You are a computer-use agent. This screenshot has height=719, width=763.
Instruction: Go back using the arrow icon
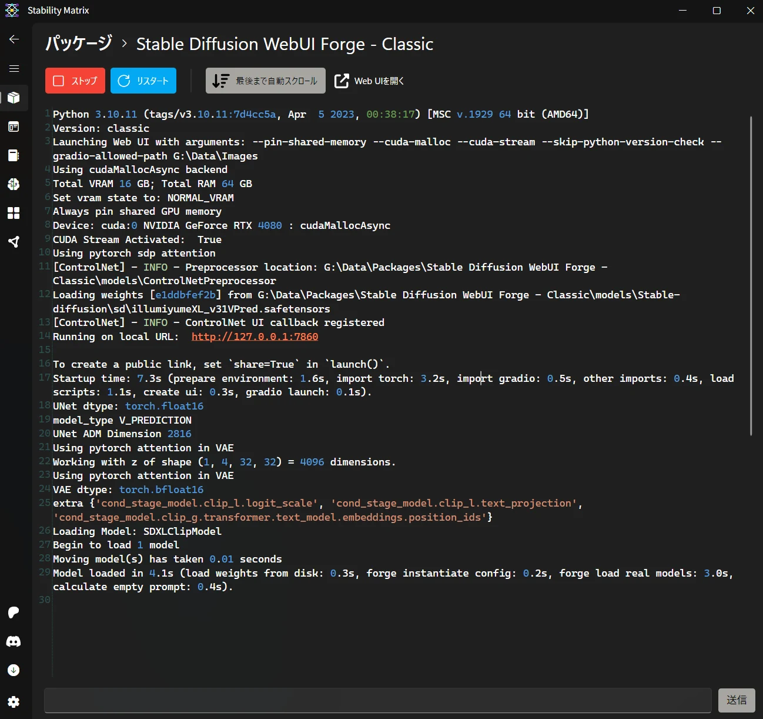(x=14, y=39)
